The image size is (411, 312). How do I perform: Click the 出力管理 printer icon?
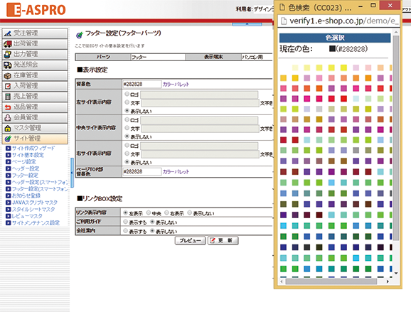coord(8,54)
